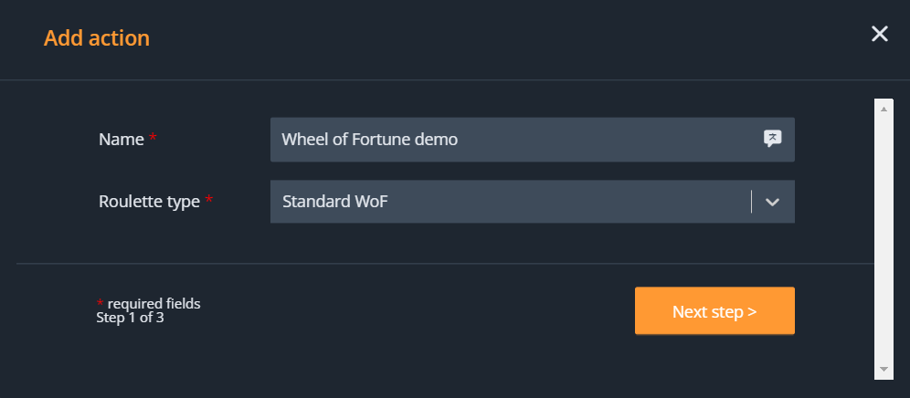This screenshot has width=910, height=398.
Task: Click the scrollbar down arrow
Action: coord(884,369)
